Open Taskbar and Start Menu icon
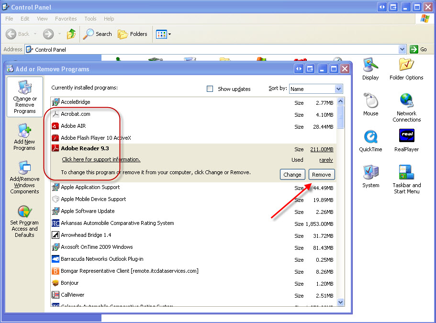The width and height of the screenshot is (436, 323). click(406, 179)
